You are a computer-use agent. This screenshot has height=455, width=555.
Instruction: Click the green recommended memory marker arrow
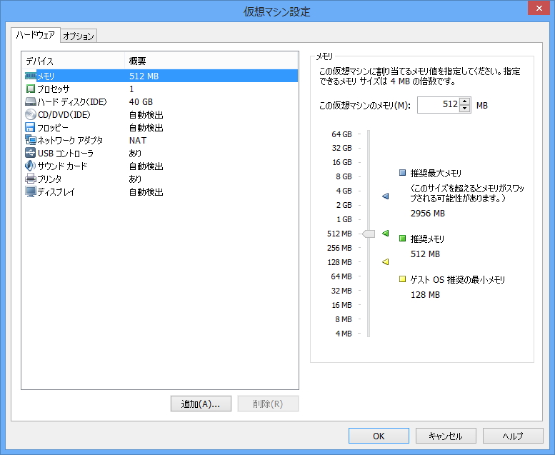pos(386,233)
